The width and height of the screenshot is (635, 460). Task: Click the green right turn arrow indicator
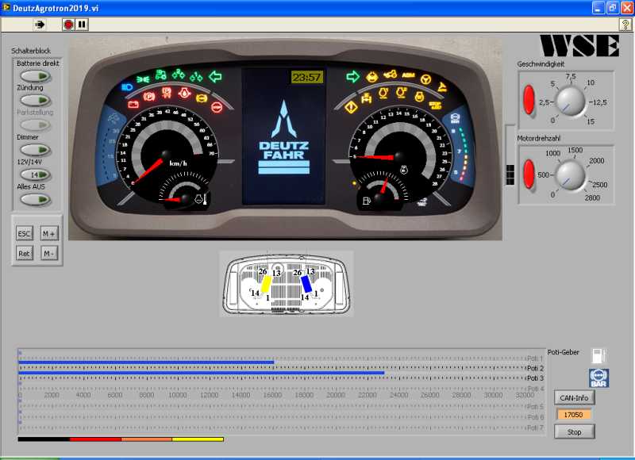(x=352, y=76)
